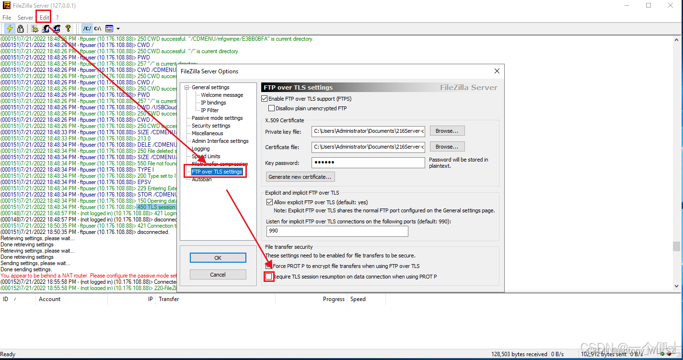Image resolution: width=683 pixels, height=360 pixels.
Task: Open the Groups editor toolbar icon
Action: [57, 29]
